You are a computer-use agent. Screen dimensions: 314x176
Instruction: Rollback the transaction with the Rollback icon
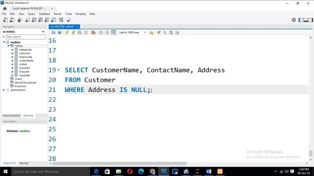click(107, 32)
